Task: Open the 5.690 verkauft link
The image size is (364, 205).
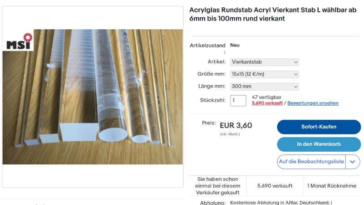Action: tap(267, 103)
